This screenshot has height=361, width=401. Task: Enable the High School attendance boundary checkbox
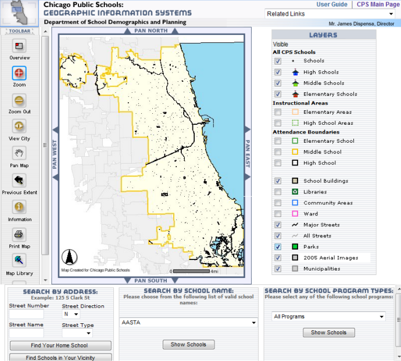pyautogui.click(x=278, y=163)
